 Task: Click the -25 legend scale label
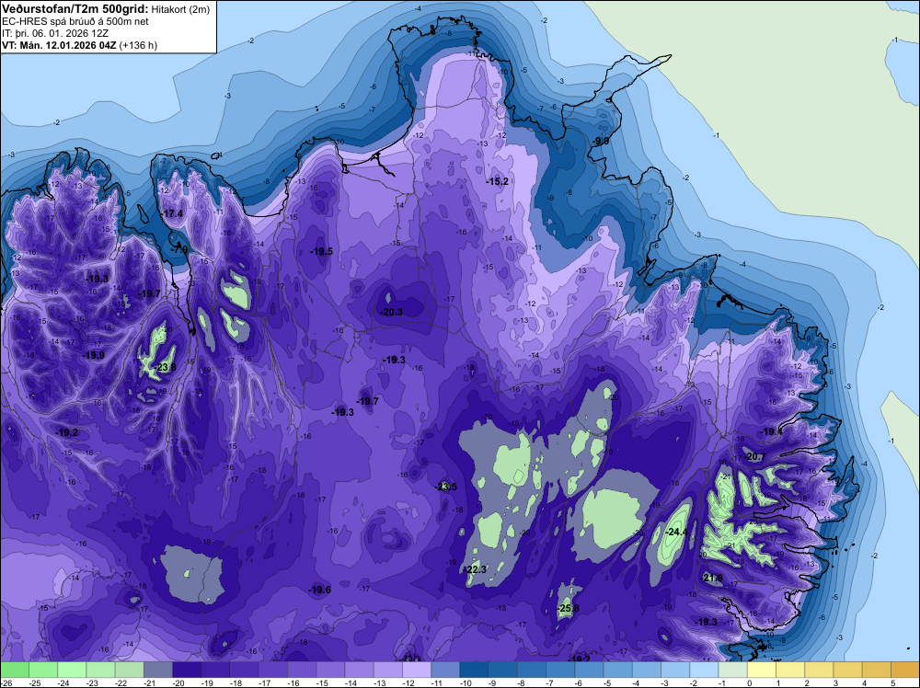(35, 682)
